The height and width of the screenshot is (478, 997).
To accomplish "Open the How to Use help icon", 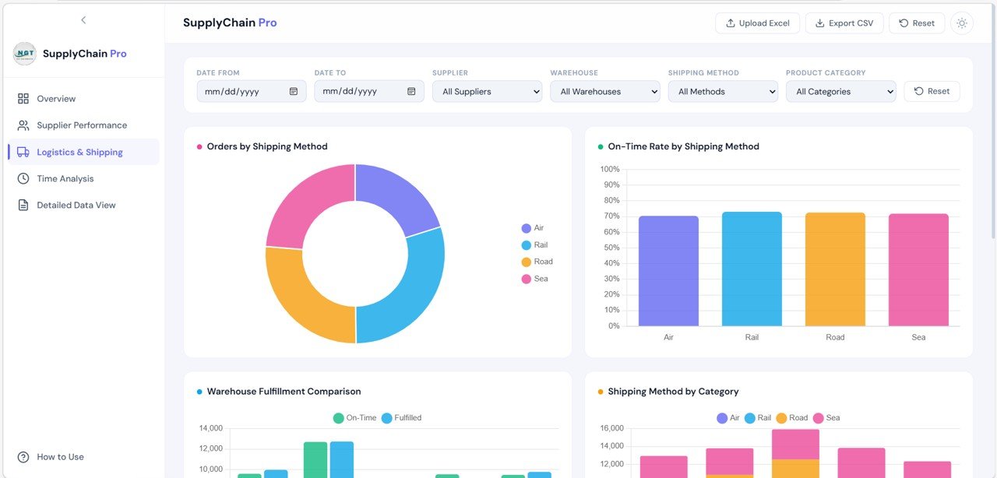I will (23, 457).
